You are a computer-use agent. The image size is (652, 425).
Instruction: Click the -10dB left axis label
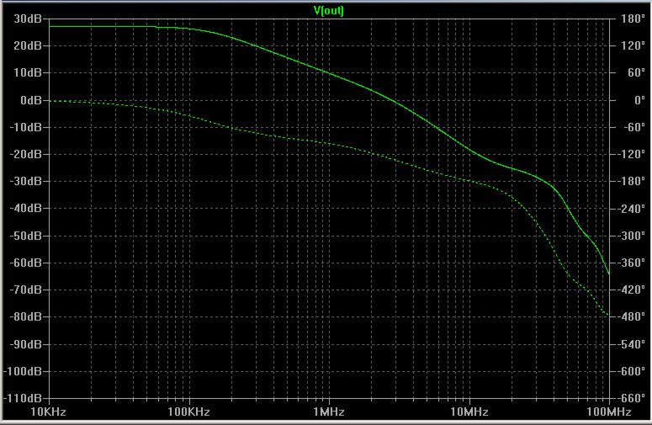coord(26,127)
